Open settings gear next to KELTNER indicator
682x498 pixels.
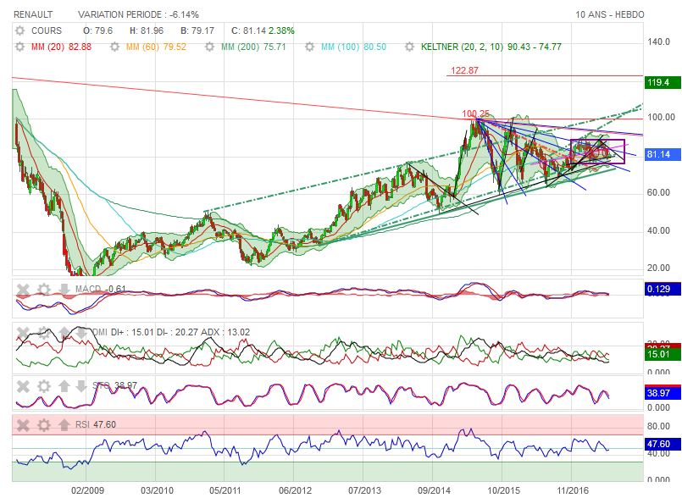click(410, 47)
